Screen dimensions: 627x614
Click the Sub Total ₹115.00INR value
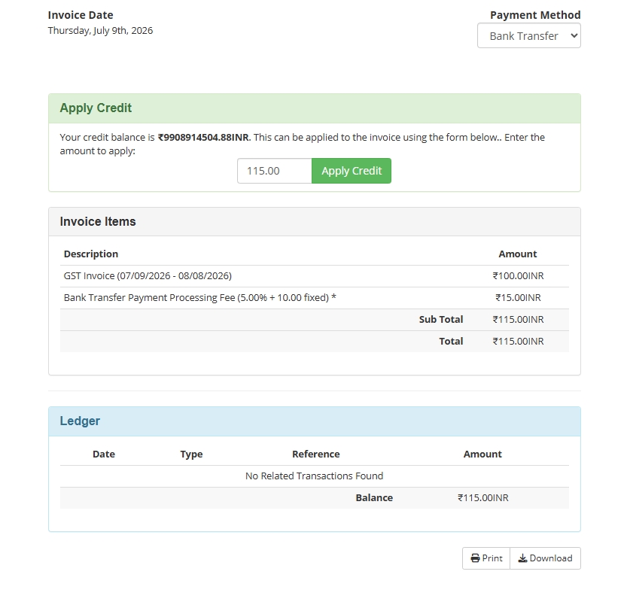[x=518, y=319]
